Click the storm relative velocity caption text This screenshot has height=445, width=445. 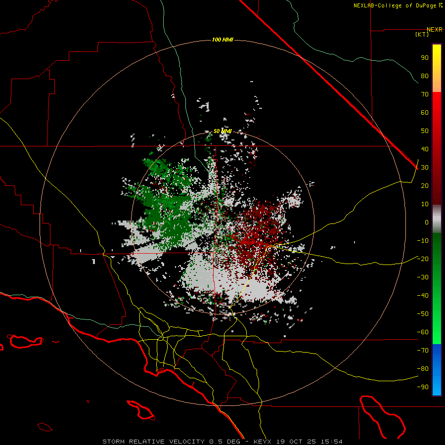[x=222, y=442]
